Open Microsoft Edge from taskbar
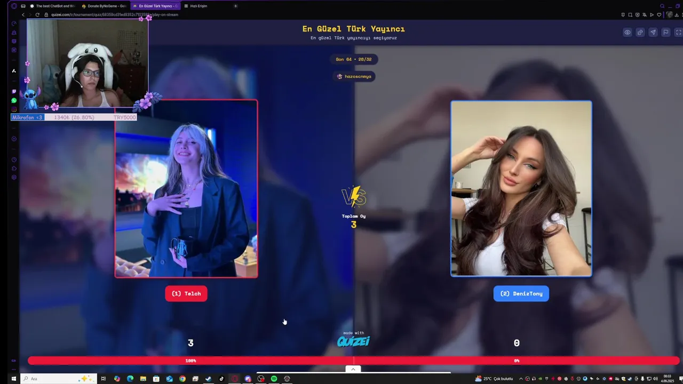The height and width of the screenshot is (384, 683). (130, 379)
